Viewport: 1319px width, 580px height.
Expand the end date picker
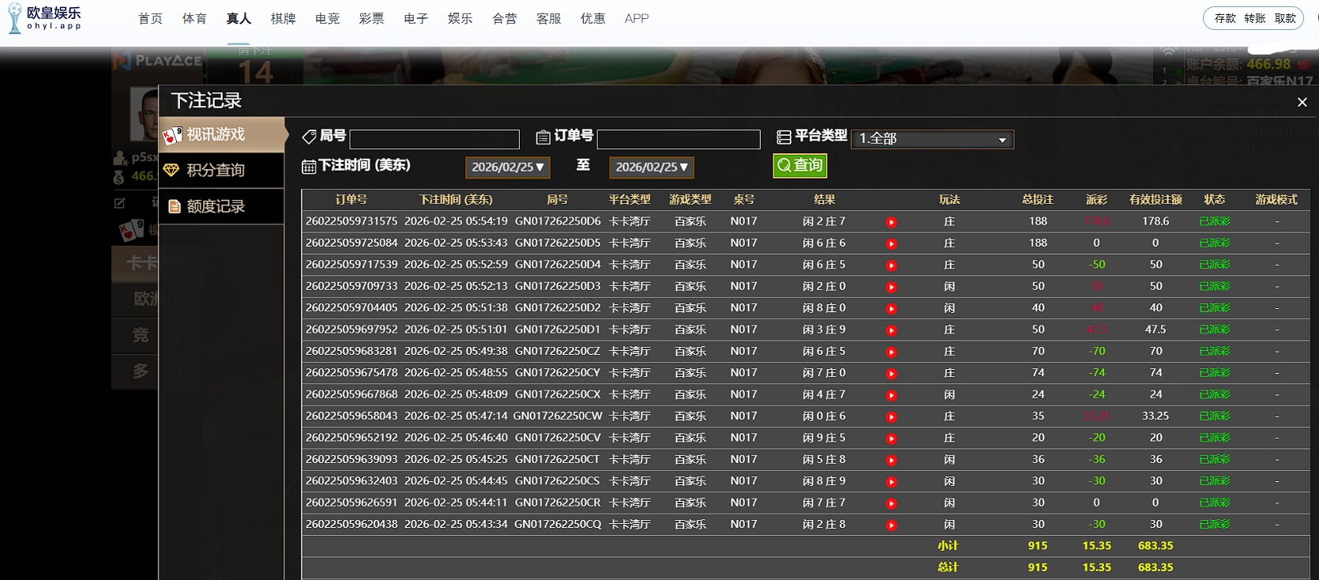click(x=651, y=168)
